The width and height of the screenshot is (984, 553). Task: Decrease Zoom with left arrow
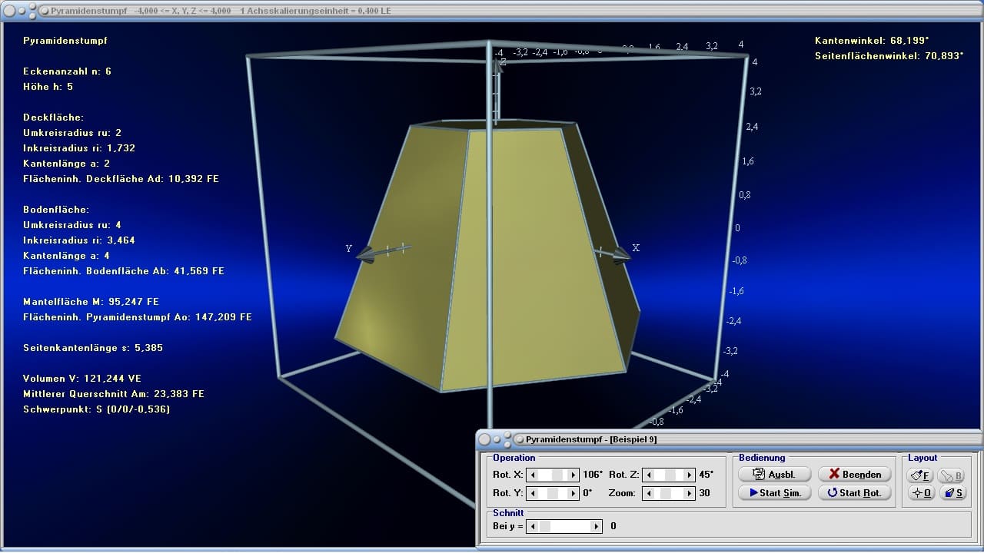648,493
